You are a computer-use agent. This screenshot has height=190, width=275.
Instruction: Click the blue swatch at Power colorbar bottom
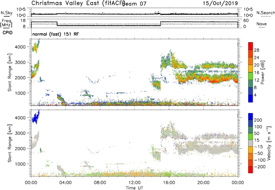[x=251, y=98]
